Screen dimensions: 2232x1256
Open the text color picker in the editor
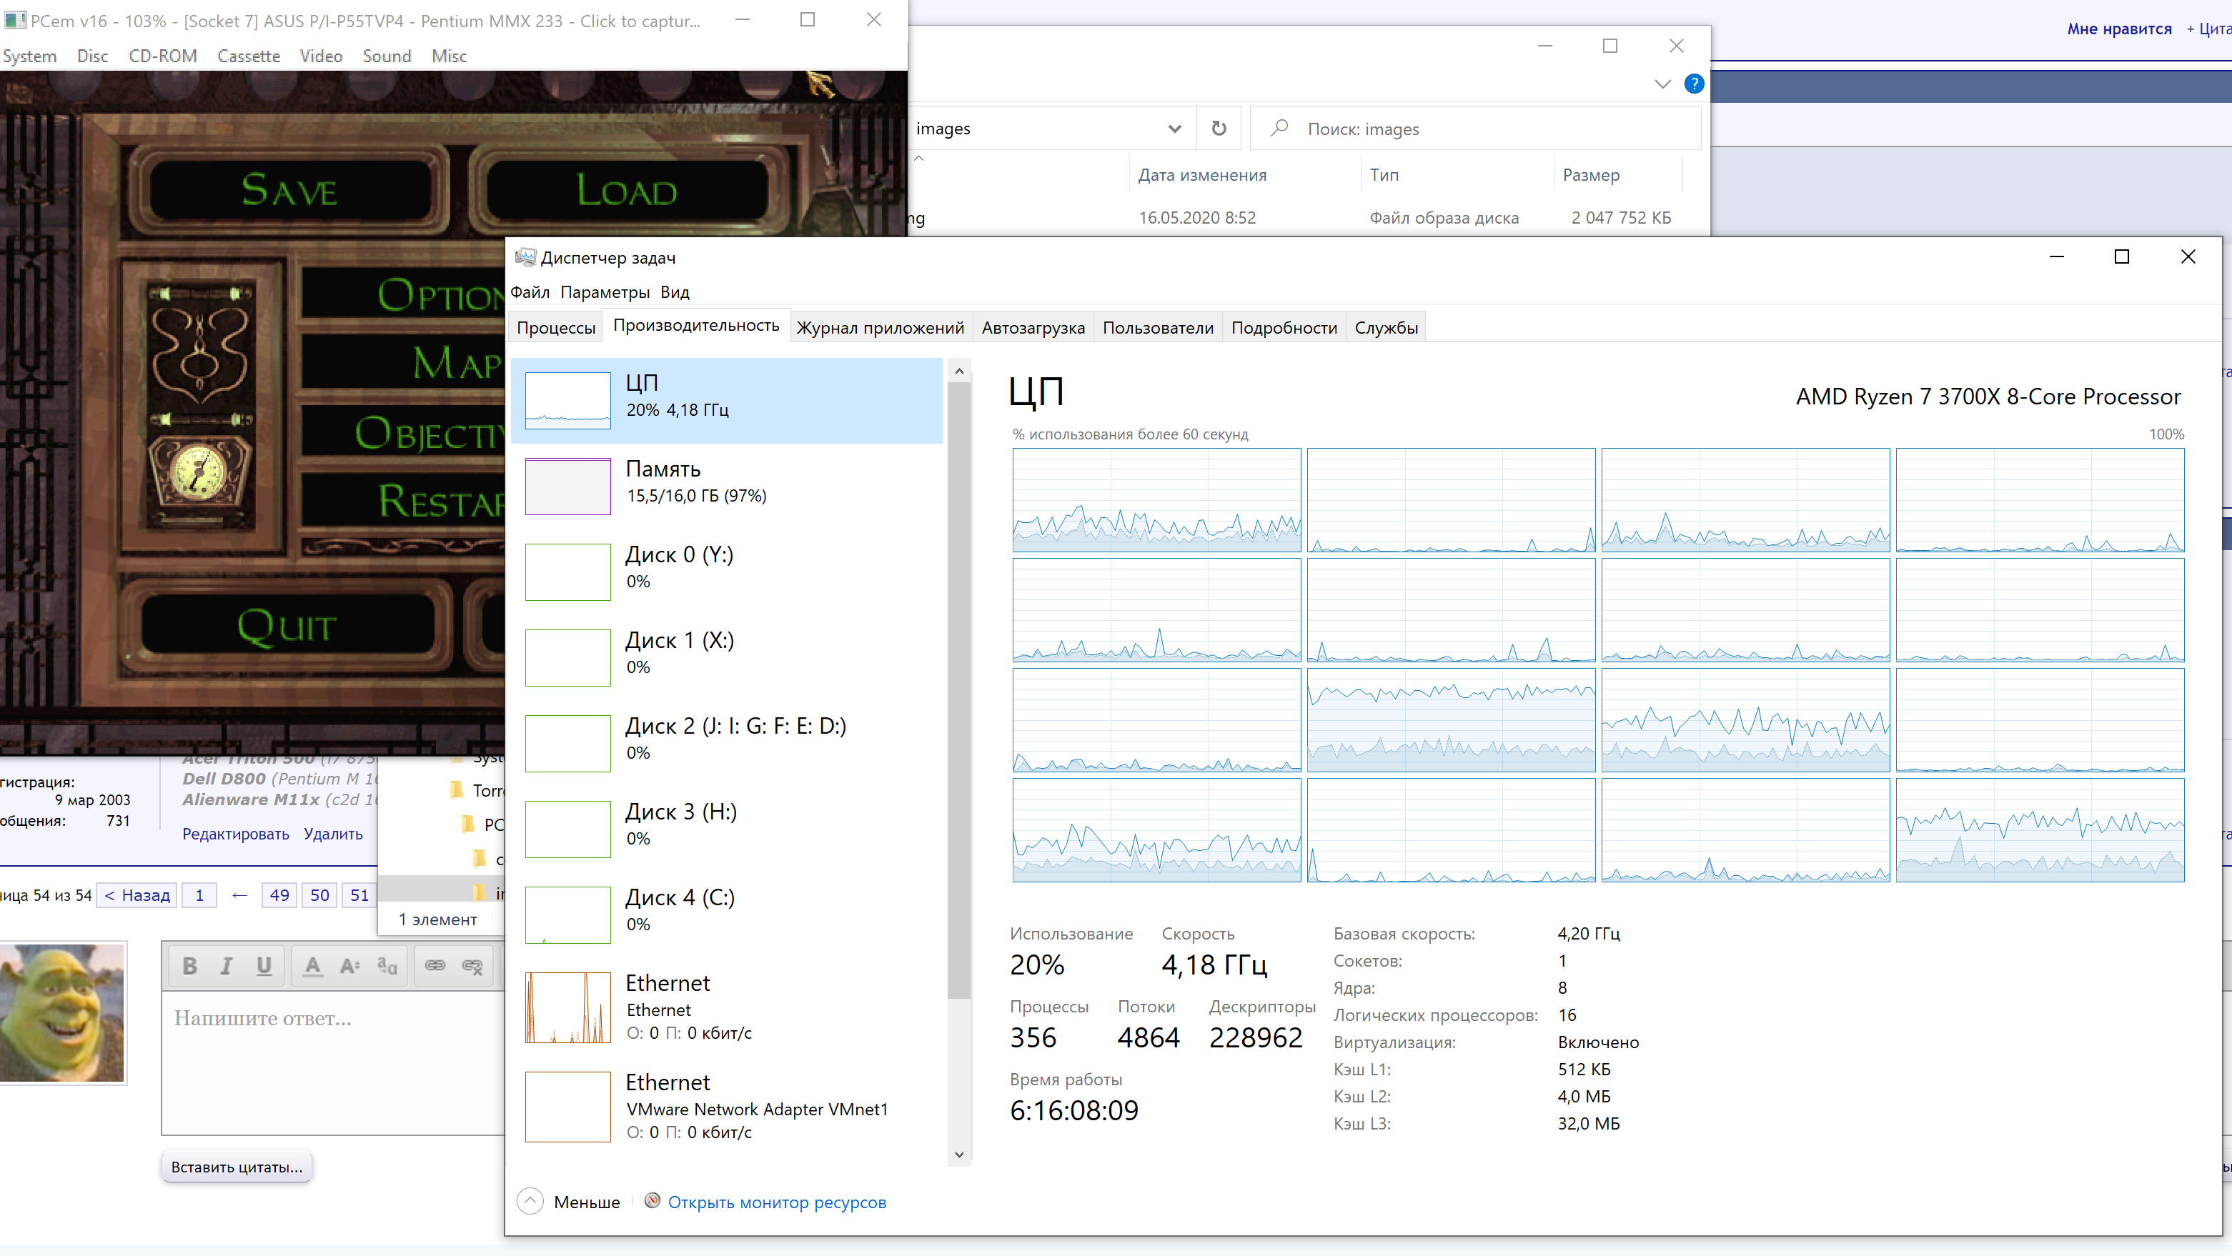pyautogui.click(x=312, y=966)
